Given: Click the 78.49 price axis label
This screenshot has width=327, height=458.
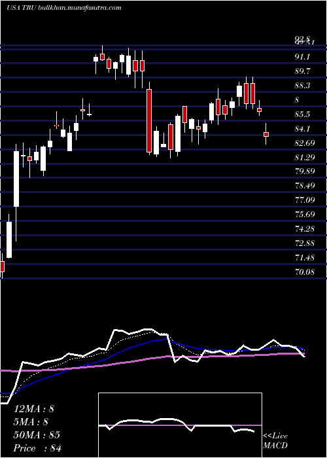Looking at the screenshot, I should [x=304, y=186].
